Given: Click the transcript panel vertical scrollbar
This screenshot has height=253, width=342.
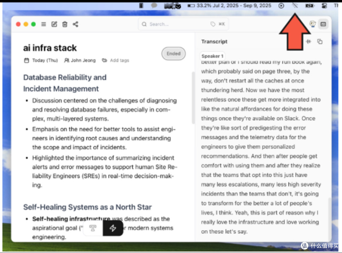Looking at the screenshot, I should point(329,219).
